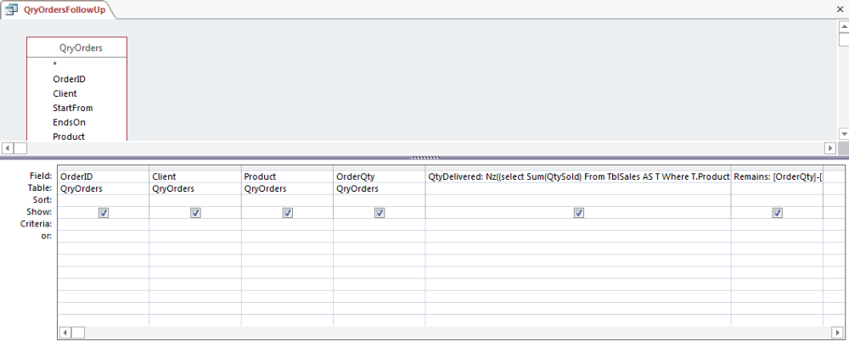Screen dimensions: 849x341
Task: Uncheck Show box for OrderID column
Action: pyautogui.click(x=104, y=213)
